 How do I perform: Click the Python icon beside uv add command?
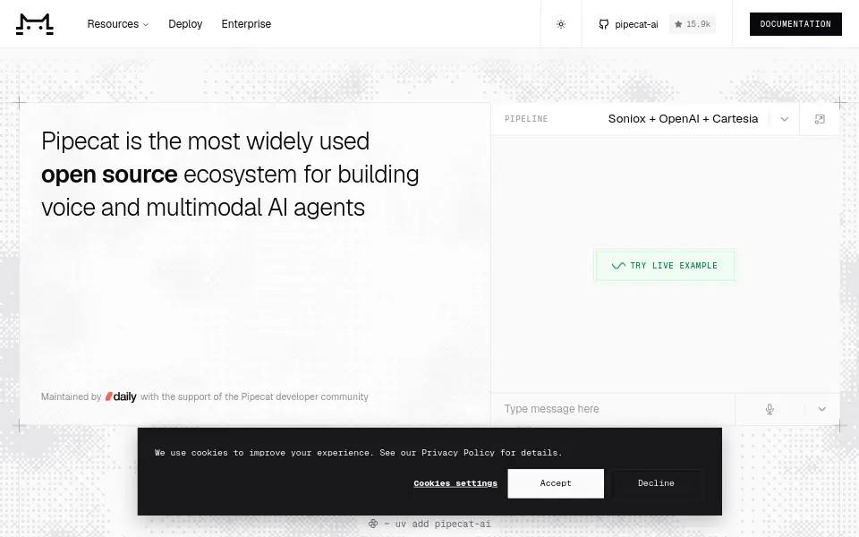pos(373,524)
